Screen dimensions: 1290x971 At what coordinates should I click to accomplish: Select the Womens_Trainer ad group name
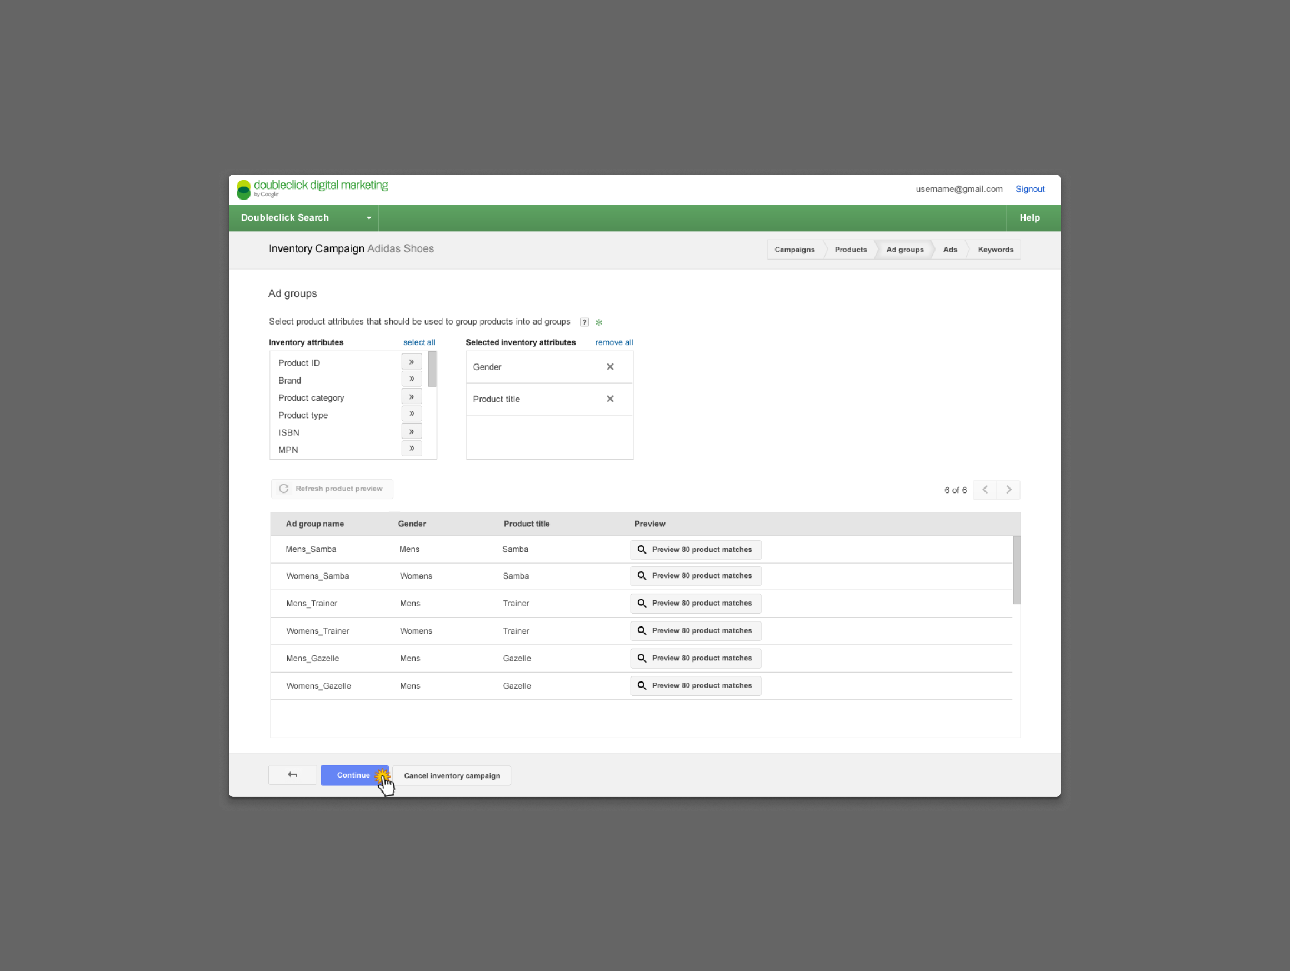(x=318, y=631)
